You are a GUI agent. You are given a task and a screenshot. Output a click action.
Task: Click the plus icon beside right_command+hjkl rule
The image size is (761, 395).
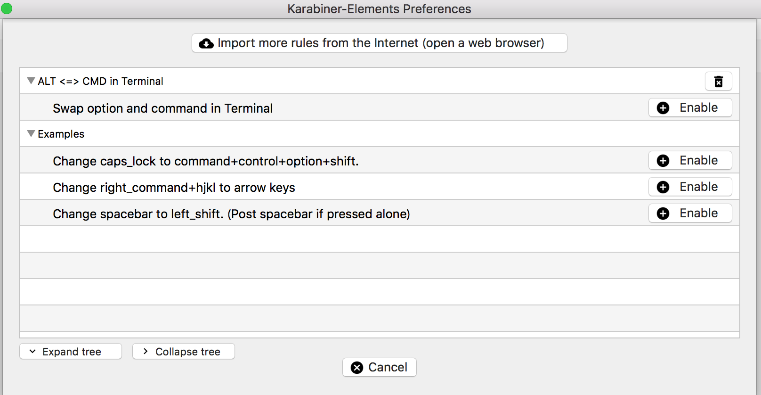(663, 187)
